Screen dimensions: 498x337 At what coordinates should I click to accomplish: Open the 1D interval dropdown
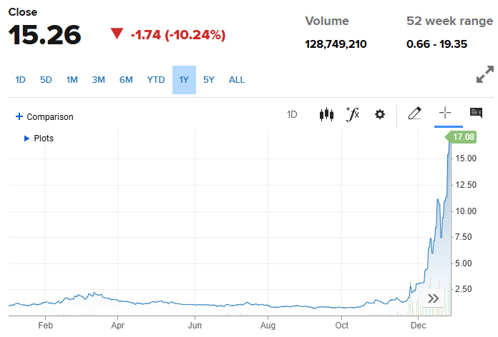point(292,114)
